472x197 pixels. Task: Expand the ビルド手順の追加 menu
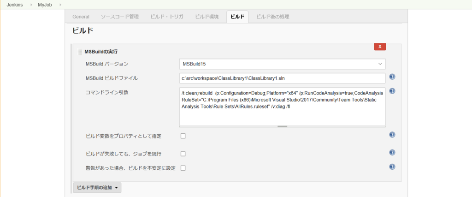coord(97,187)
